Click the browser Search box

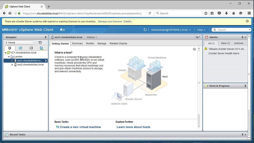coord(178,13)
